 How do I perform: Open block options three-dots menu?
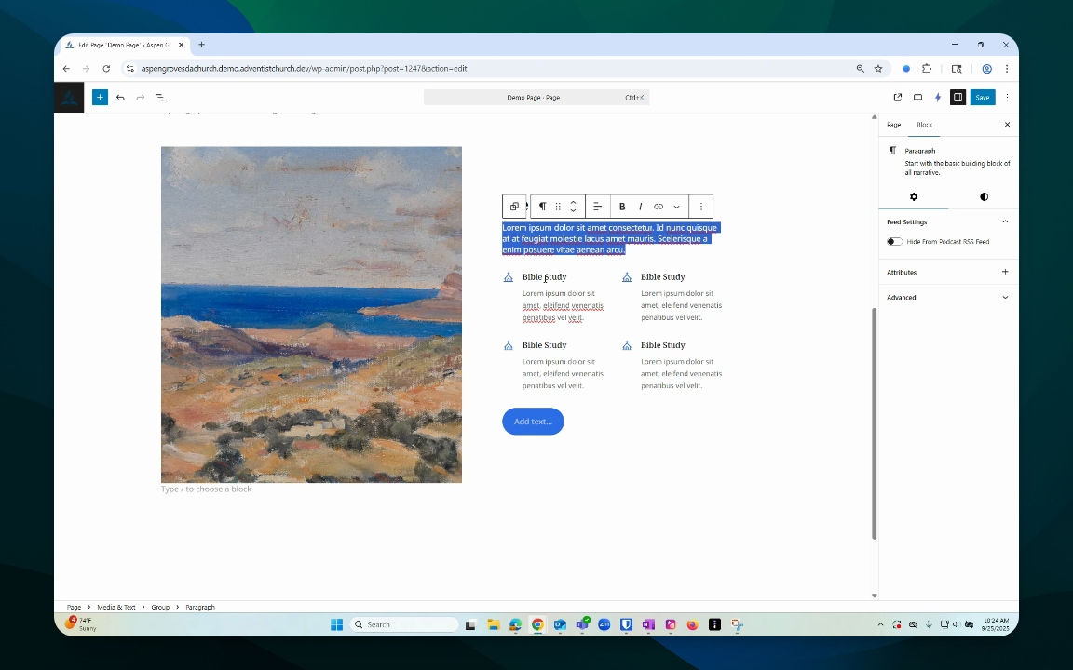pos(700,207)
